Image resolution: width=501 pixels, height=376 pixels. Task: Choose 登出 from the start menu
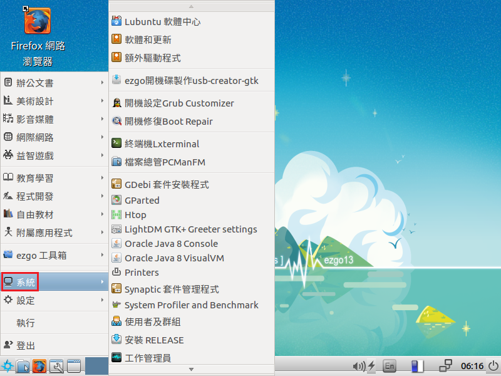[x=54, y=345]
